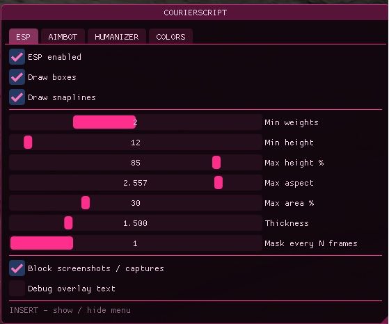Toggle Block screenshots / captures checkbox

click(x=17, y=268)
